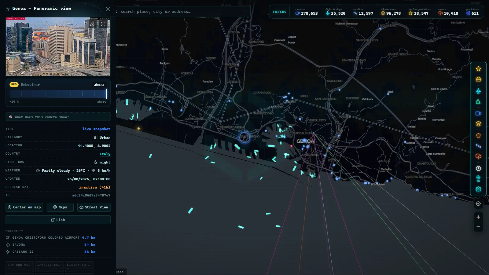
Task: Expand the FILTERS panel
Action: (x=279, y=12)
